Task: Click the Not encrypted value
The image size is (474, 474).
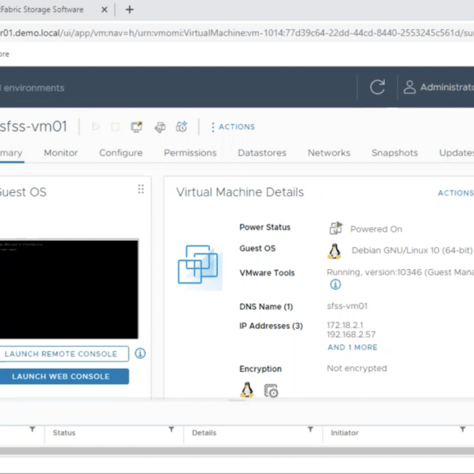Action: (357, 369)
